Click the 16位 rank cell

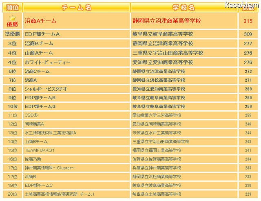12,159
